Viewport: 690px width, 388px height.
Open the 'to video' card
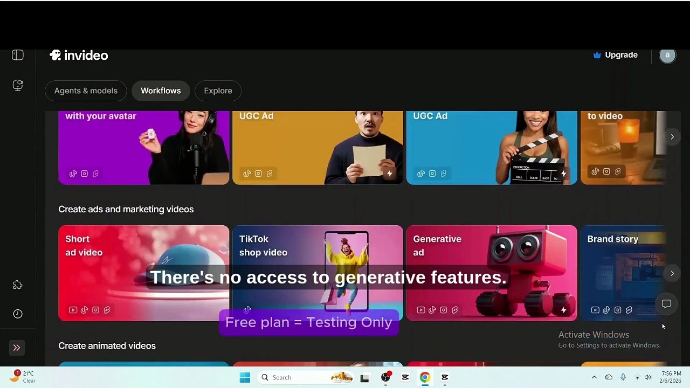click(x=624, y=148)
